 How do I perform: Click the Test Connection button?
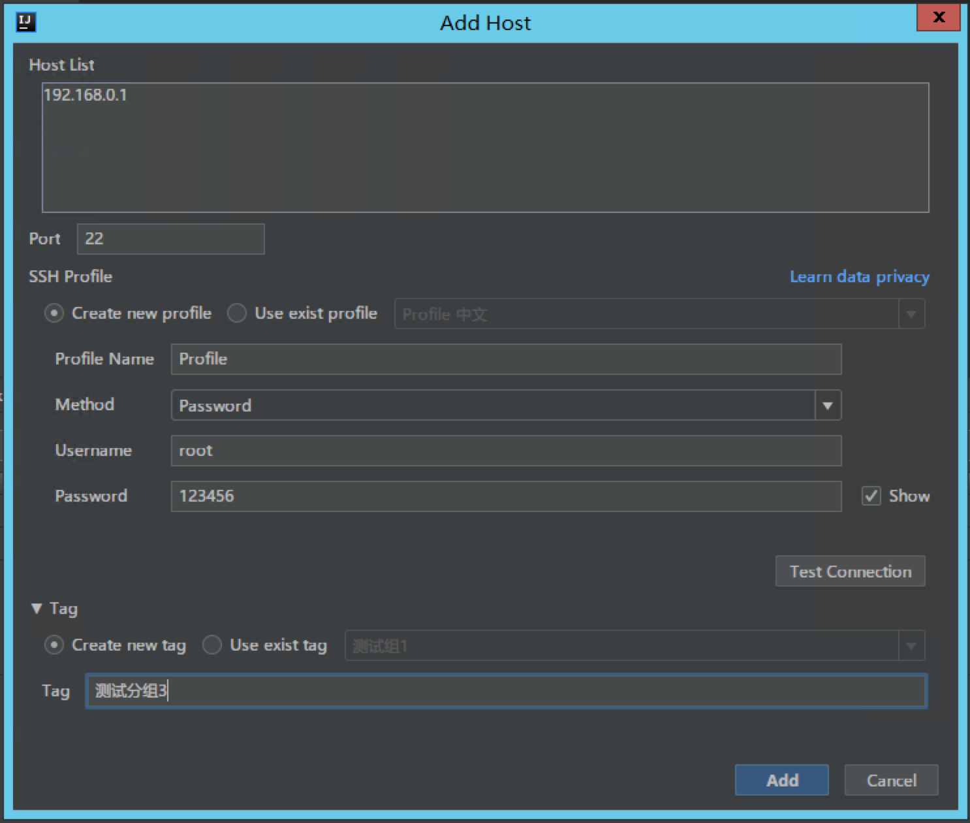point(850,571)
